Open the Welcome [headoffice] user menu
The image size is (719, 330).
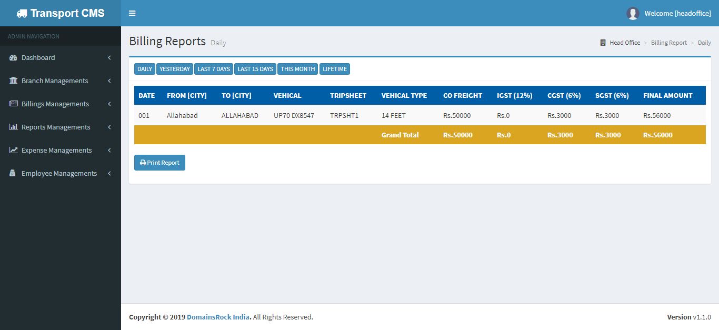point(668,13)
